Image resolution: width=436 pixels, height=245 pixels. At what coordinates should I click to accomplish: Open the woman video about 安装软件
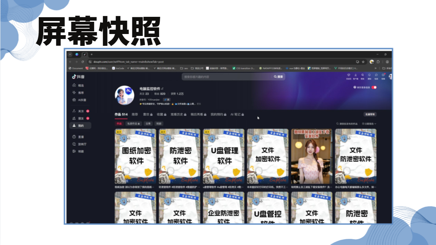pos(312,156)
